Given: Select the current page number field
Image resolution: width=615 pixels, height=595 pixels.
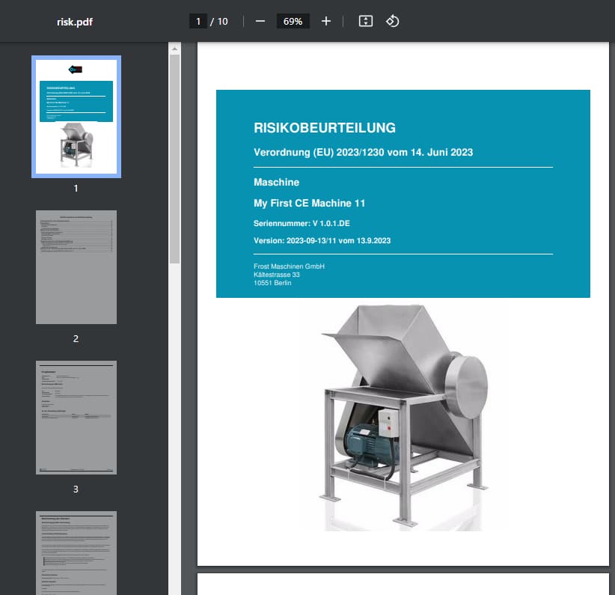Looking at the screenshot, I should (x=198, y=22).
